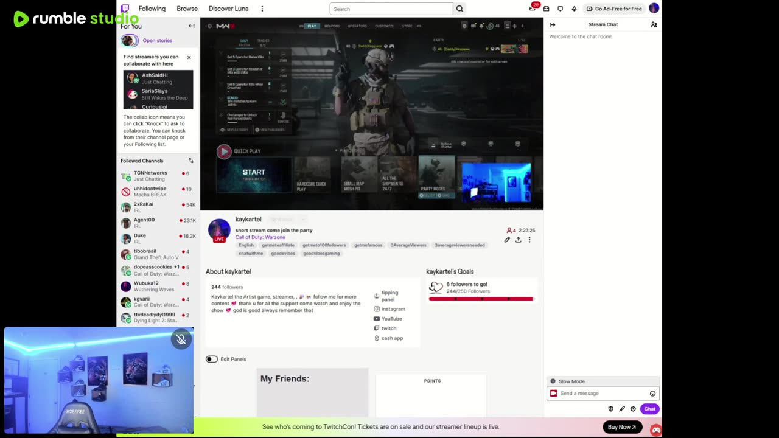Image resolution: width=779 pixels, height=438 pixels.
Task: Go to the Browse tab
Action: click(187, 9)
